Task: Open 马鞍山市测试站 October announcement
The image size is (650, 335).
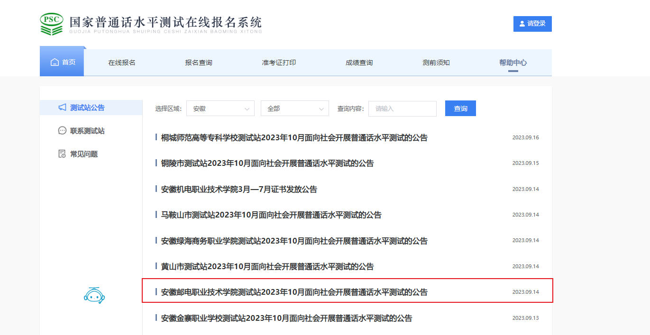Action: tap(271, 215)
